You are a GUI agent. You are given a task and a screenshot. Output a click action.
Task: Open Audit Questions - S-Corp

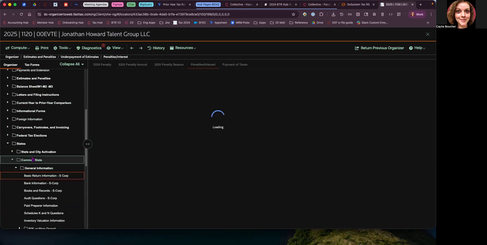tap(40, 198)
